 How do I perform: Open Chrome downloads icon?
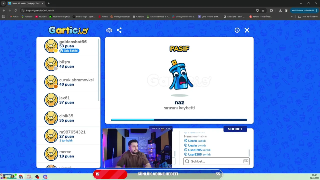pyautogui.click(x=280, y=10)
